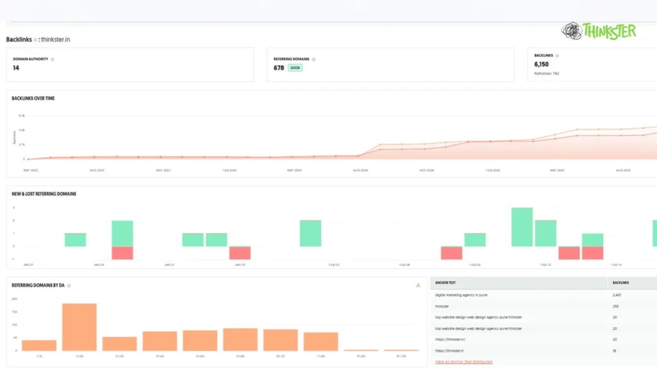Viewport: 657px width, 369px height.
Task: Click the info icon after the Backlinks page title
Action: pyautogui.click(x=35, y=40)
